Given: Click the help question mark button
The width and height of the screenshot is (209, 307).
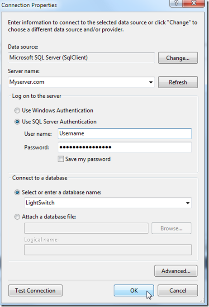Looking at the screenshot, I should (x=176, y=3).
